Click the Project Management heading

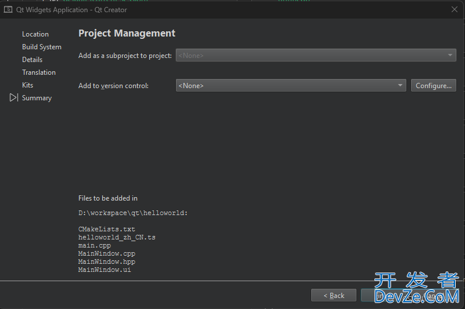pos(127,33)
